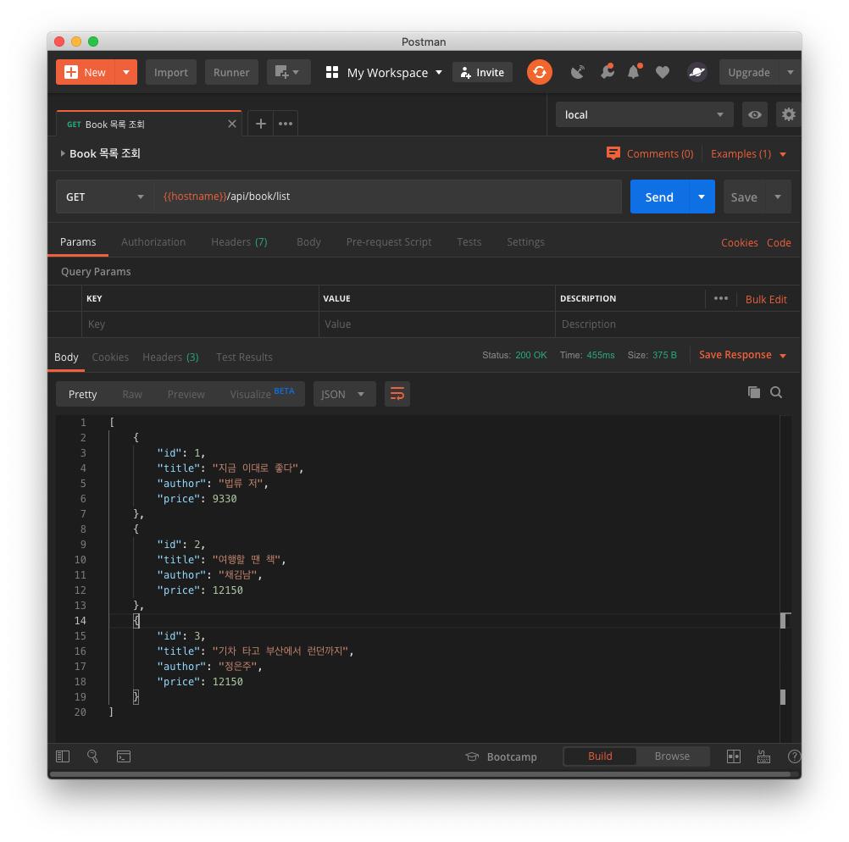Image resolution: width=849 pixels, height=842 pixels.
Task: Switch to the Authorization tab
Action: 153,241
